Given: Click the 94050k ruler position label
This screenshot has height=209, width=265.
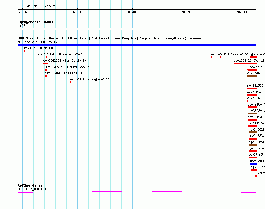Looking at the screenshot, I should [x=187, y=12].
